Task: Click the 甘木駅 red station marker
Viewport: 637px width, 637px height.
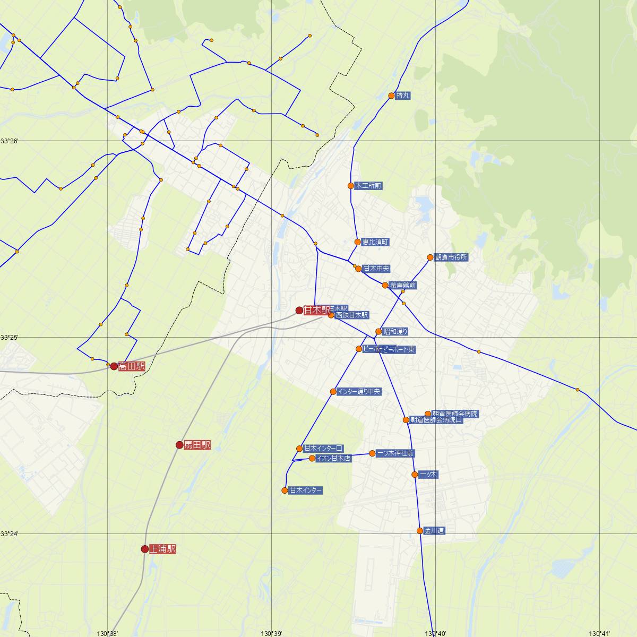Action: pyautogui.click(x=299, y=310)
